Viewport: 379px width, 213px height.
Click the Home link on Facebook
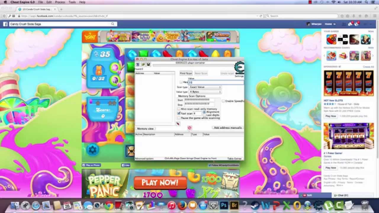328,24
